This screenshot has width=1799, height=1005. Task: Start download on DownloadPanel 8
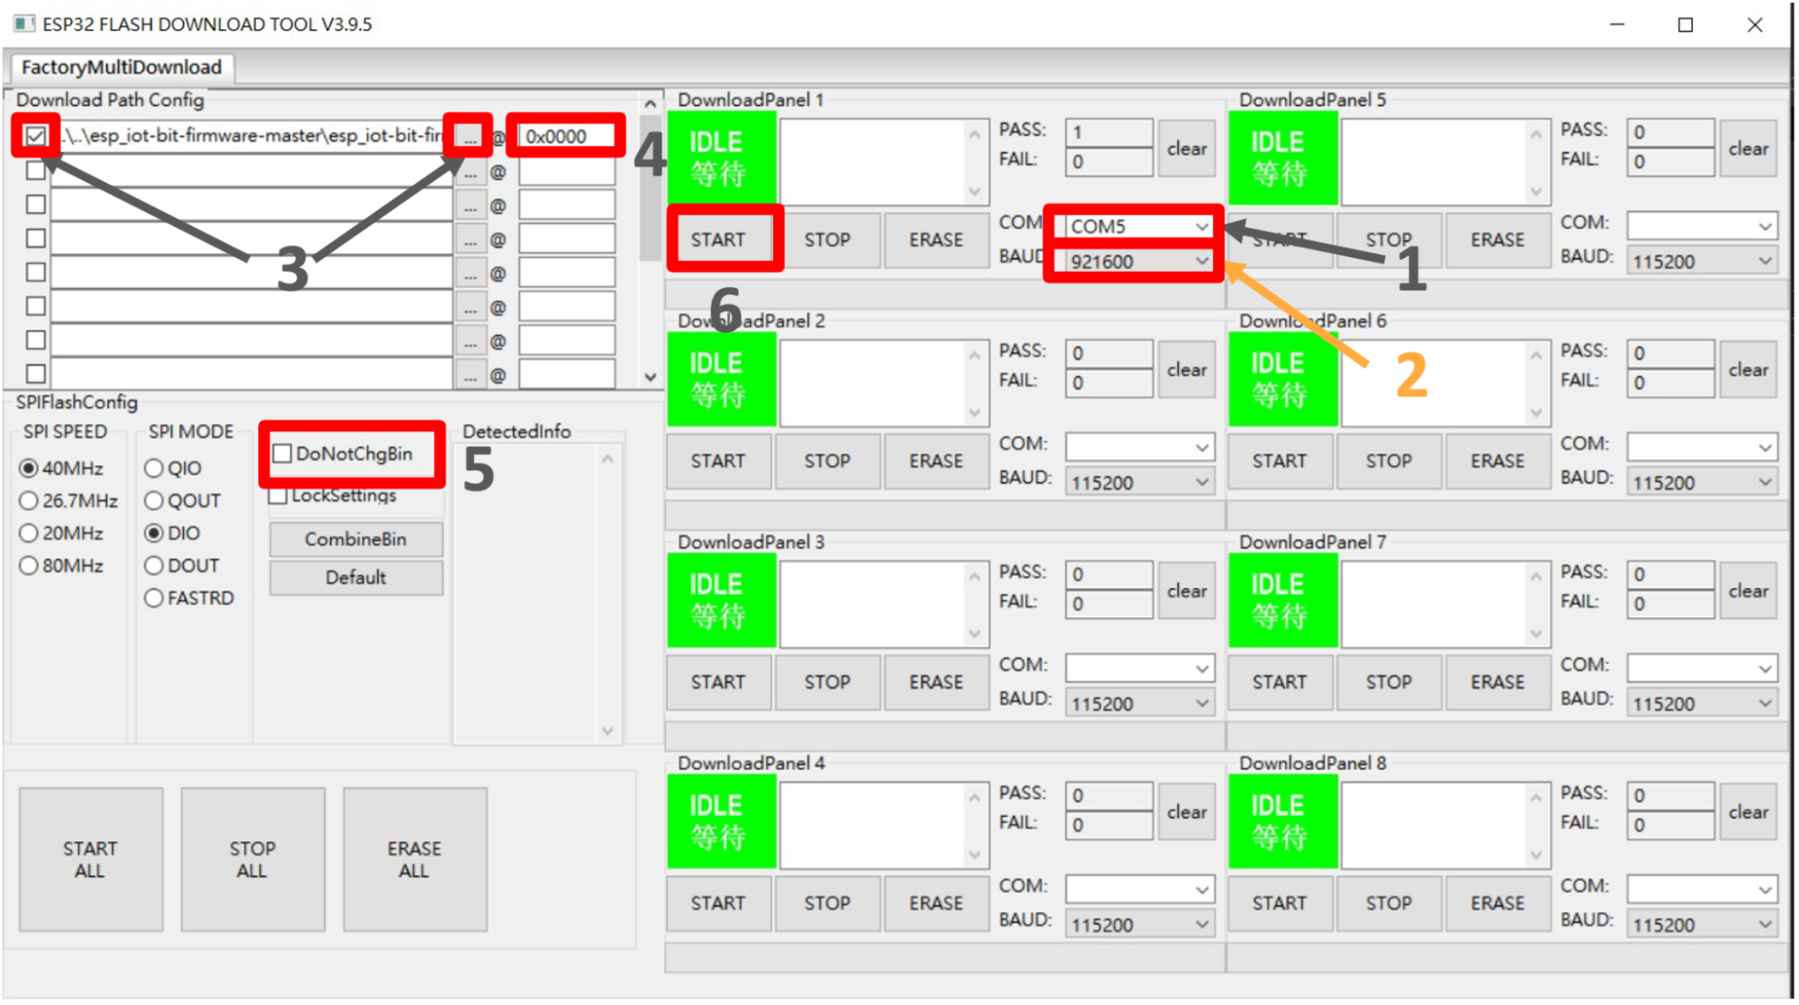tap(1280, 903)
